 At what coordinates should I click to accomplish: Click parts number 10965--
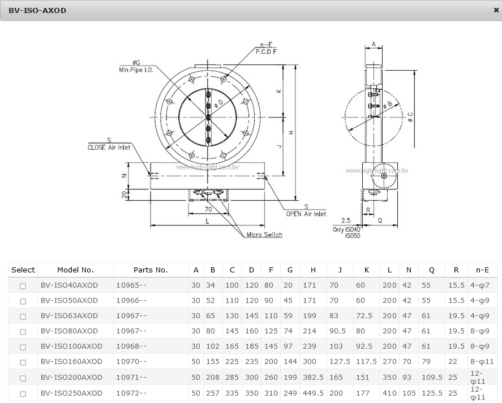pyautogui.click(x=131, y=285)
